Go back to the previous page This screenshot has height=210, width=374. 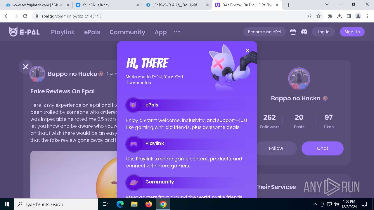pyautogui.click(x=6, y=16)
